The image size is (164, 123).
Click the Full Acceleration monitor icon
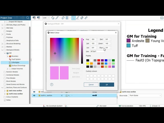pyautogui.click(x=120, y=106)
